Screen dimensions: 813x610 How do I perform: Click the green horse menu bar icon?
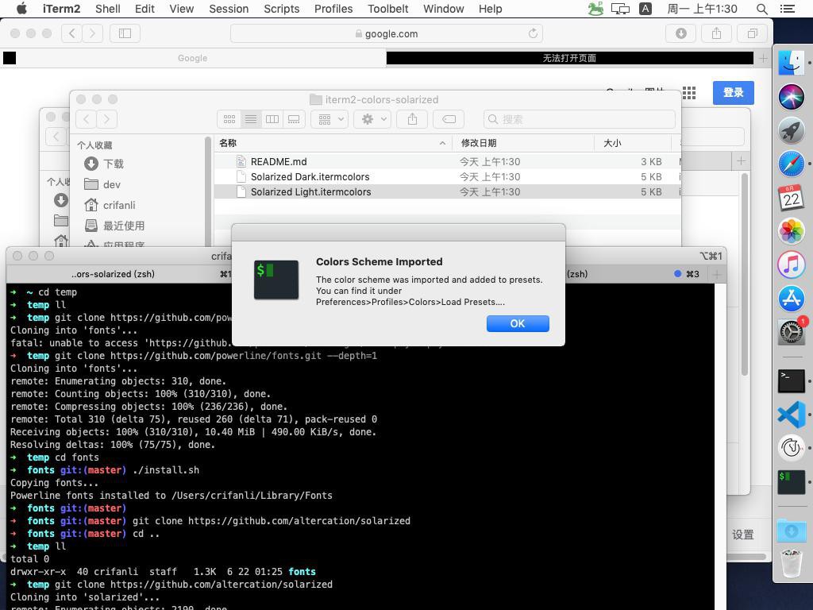(595, 9)
